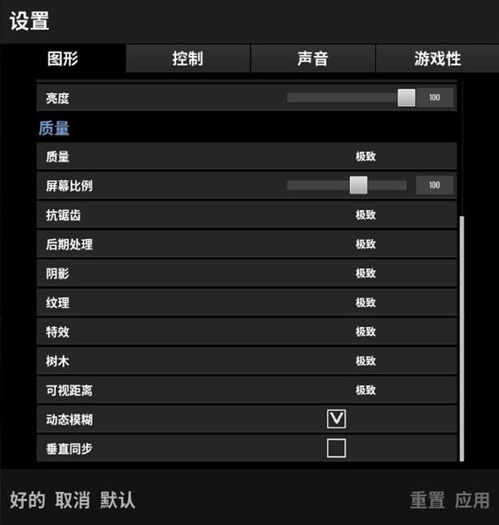
Task: Enable the 垂直同步 checkbox
Action: tap(336, 448)
